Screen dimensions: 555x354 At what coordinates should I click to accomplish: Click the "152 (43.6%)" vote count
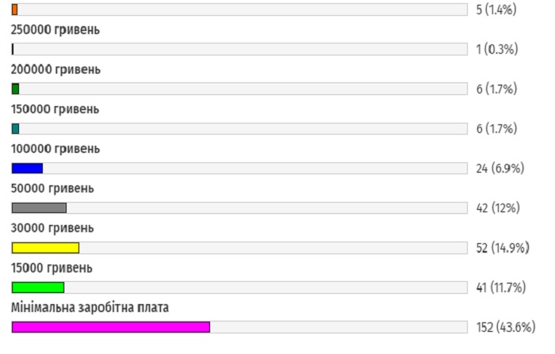pyautogui.click(x=505, y=326)
